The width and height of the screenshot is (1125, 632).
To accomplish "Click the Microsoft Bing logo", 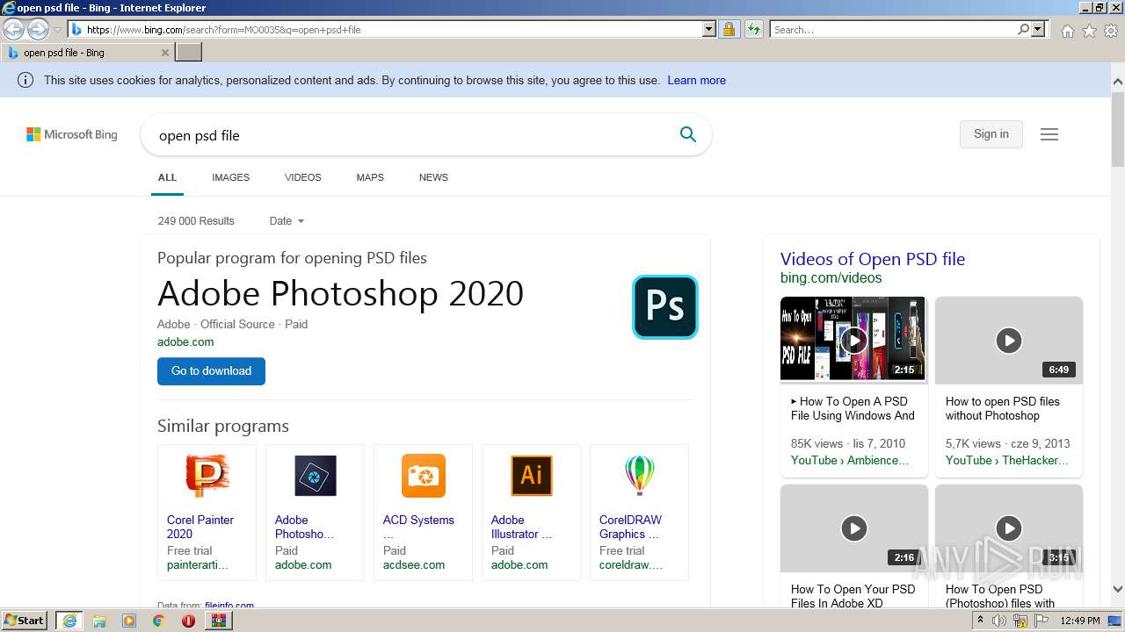I will 72,134.
